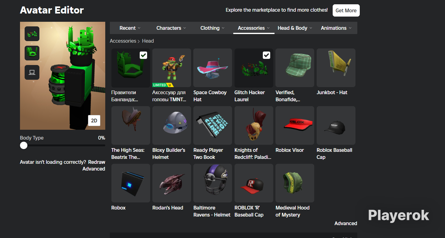
Task: Click the laurel accessory icon beside avatar preview
Action: (32, 34)
